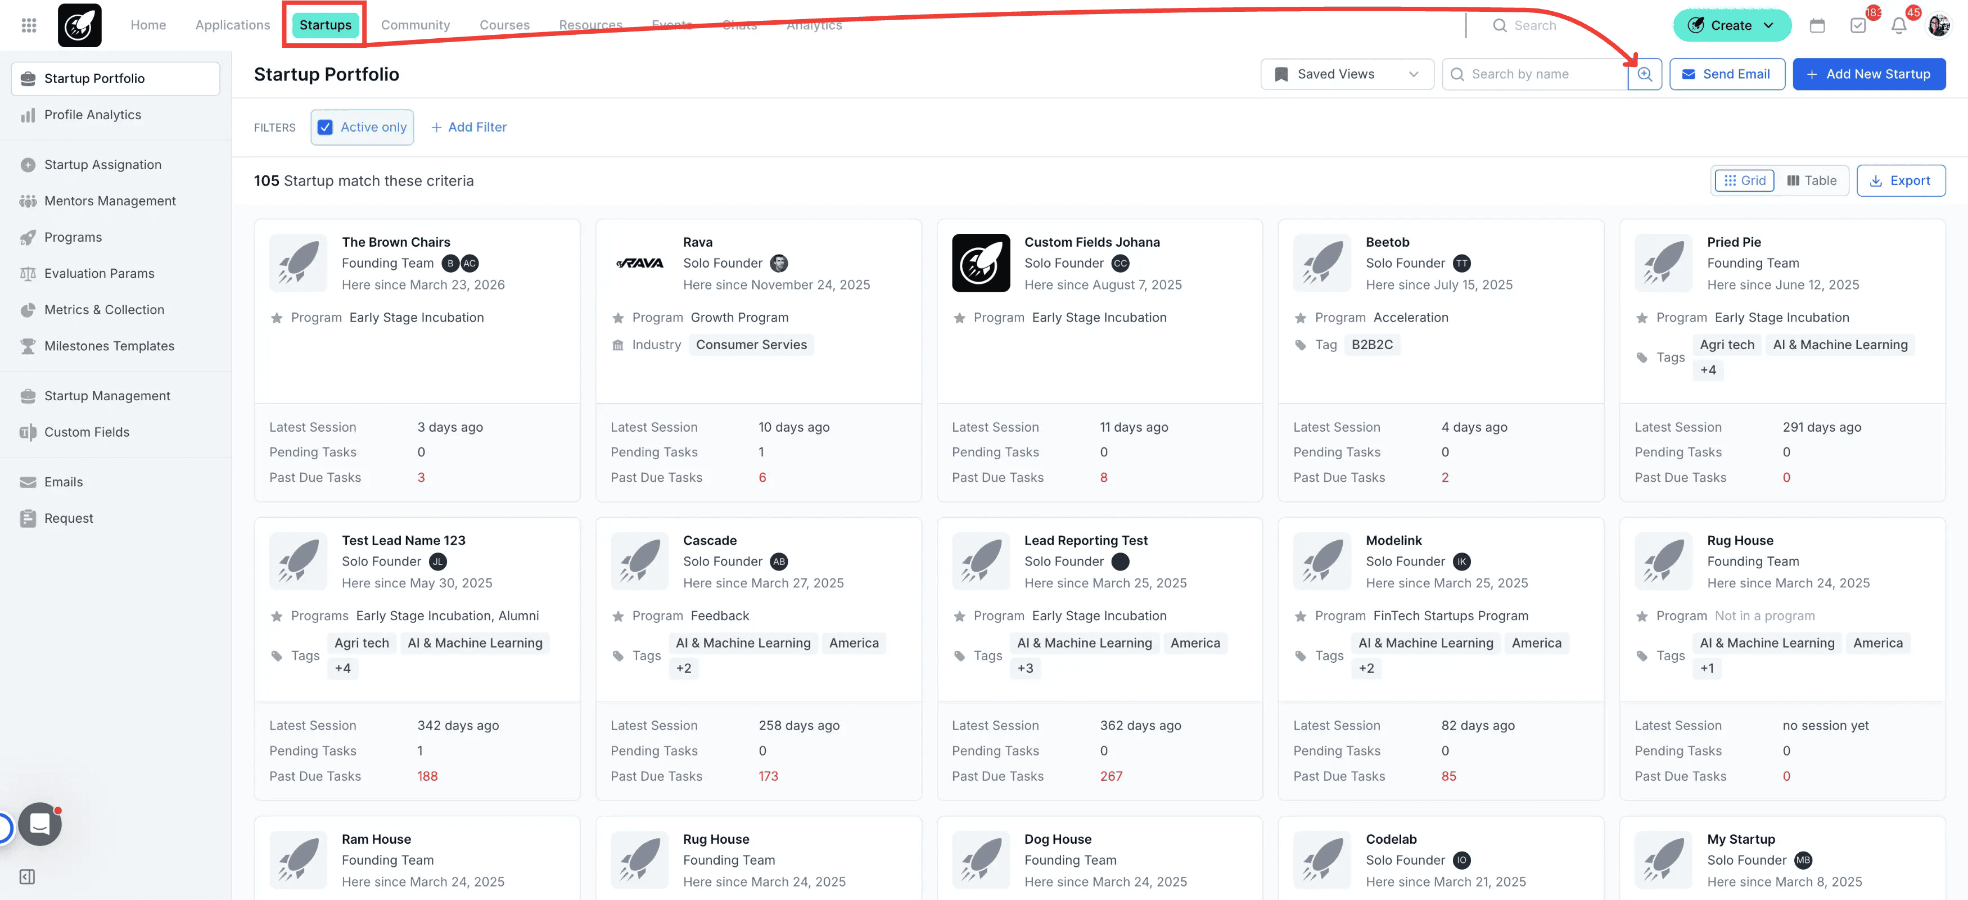Toggle the Active only checkbox
The height and width of the screenshot is (900, 1968).
[326, 127]
